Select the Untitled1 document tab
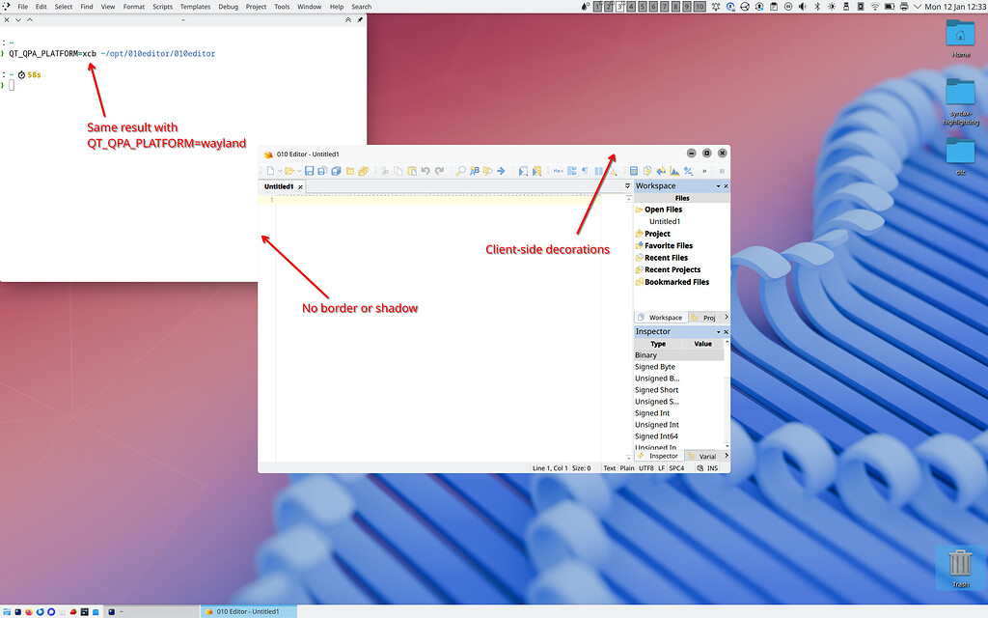 [x=280, y=185]
